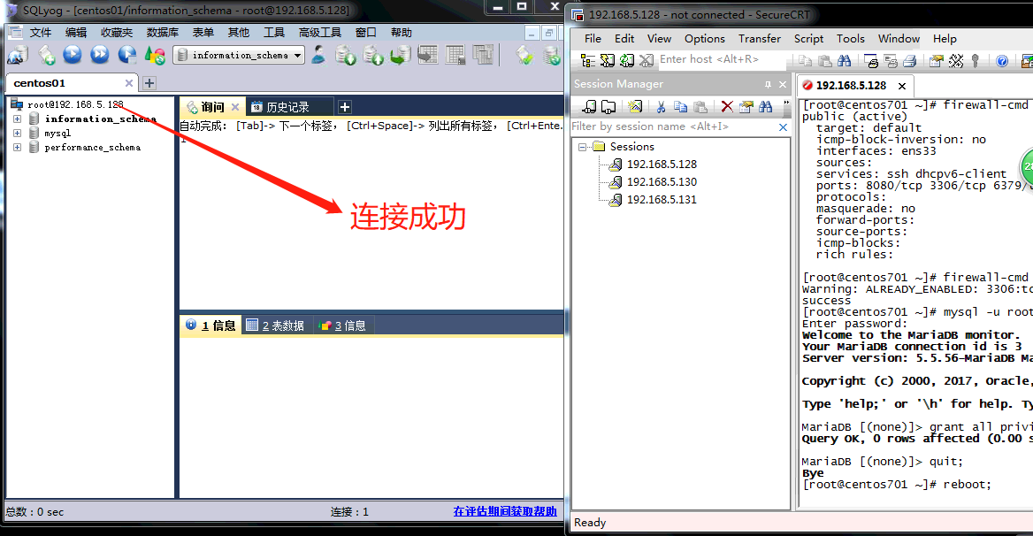Select session 192.168.5.130 in Session Manager
This screenshot has height=536, width=1033.
click(x=662, y=181)
